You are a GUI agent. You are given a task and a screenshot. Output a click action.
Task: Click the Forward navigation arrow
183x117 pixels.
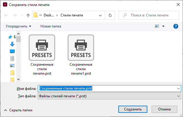pos(15,15)
